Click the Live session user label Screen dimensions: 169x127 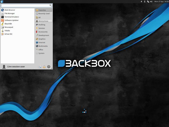pos(16,67)
